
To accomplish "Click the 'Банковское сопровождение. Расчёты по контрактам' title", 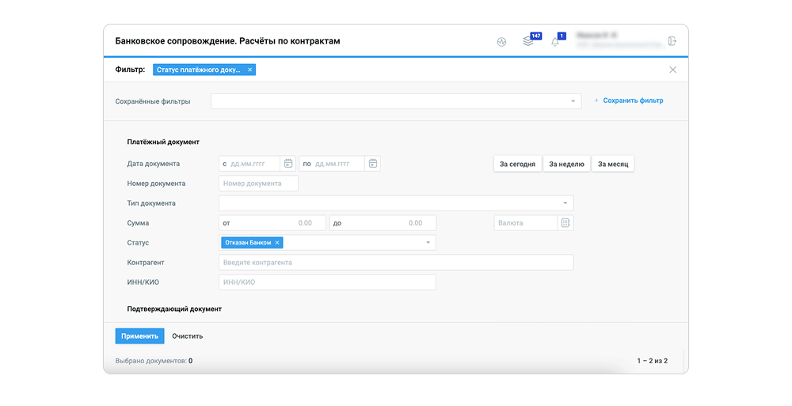I will tap(227, 41).
